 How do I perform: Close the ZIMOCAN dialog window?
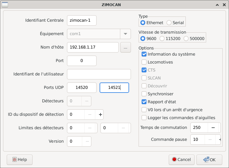[224, 5]
